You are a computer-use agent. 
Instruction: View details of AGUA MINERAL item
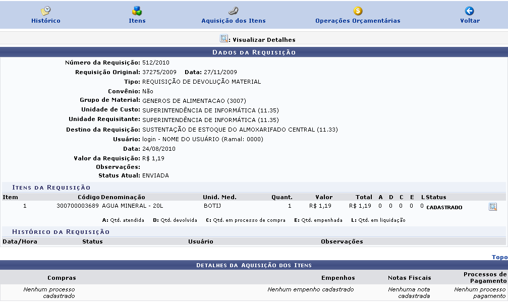492,207
